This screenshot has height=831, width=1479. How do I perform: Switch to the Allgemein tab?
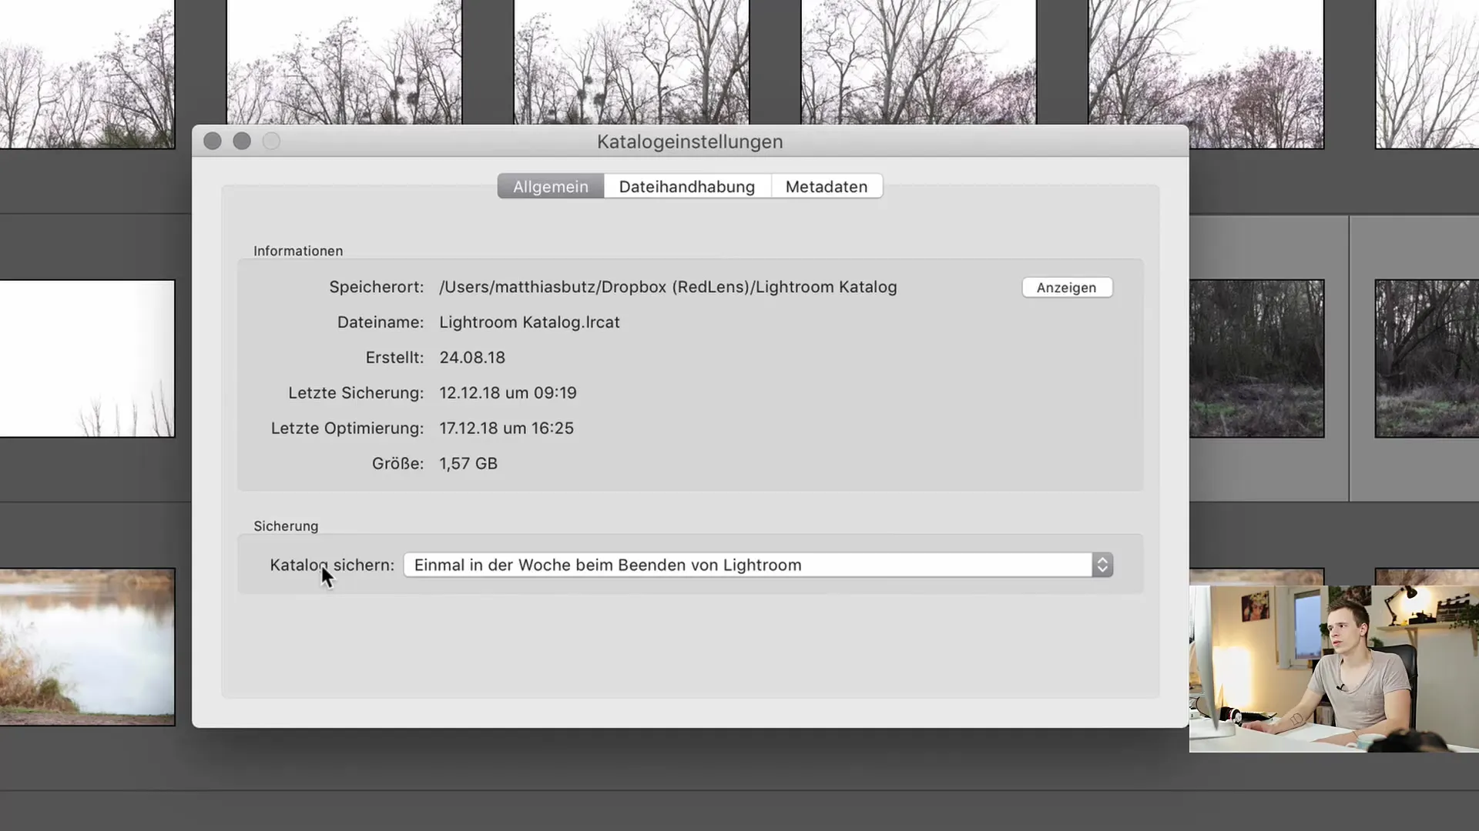pyautogui.click(x=550, y=186)
